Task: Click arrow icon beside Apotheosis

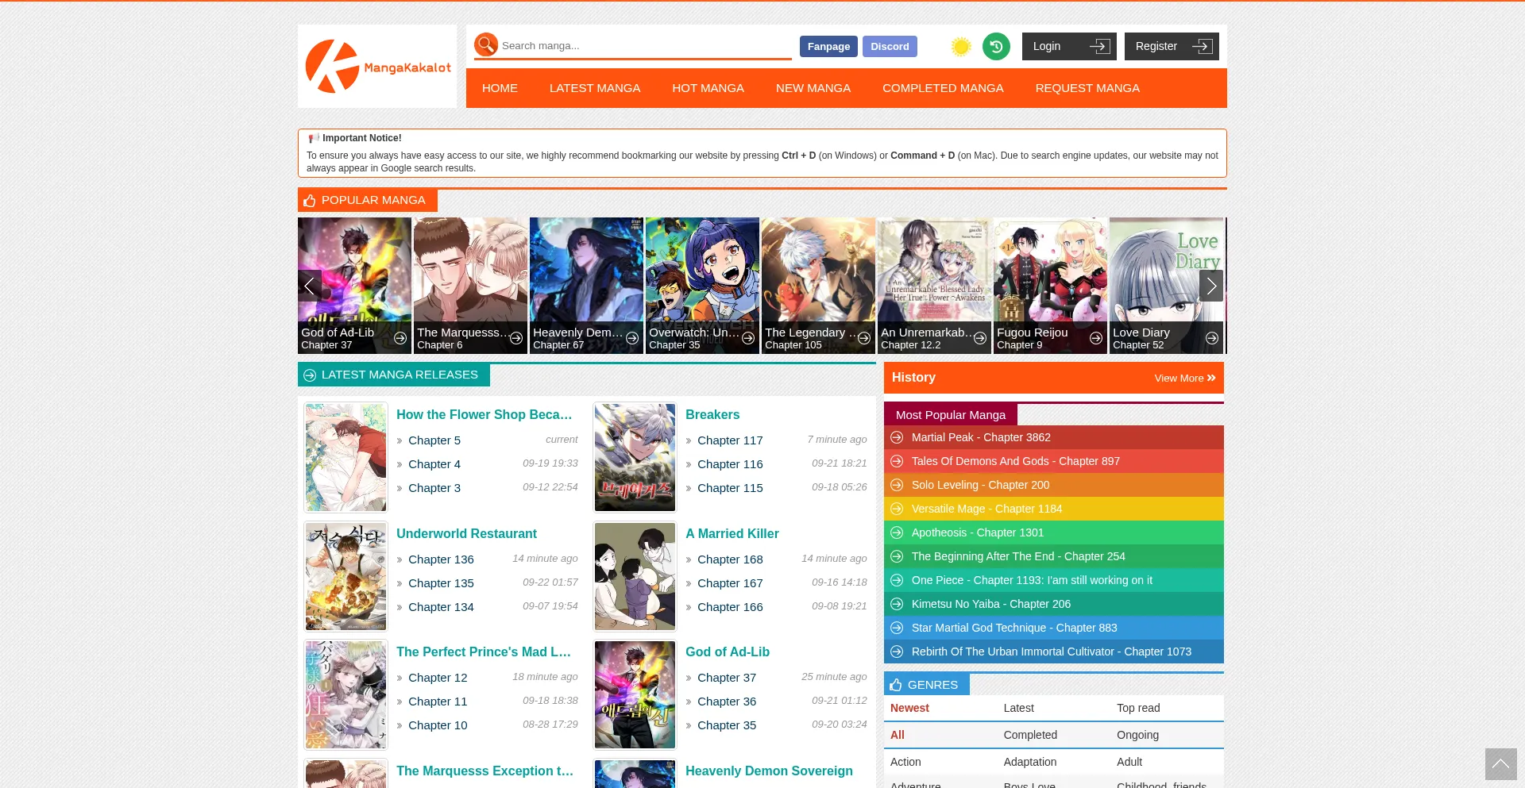Action: (x=897, y=532)
